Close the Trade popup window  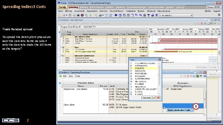(x=160, y=60)
